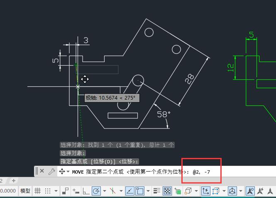This screenshot has height=198, width=276.
Task: Open isometric drafting plane dropdown
Action: tap(121, 191)
